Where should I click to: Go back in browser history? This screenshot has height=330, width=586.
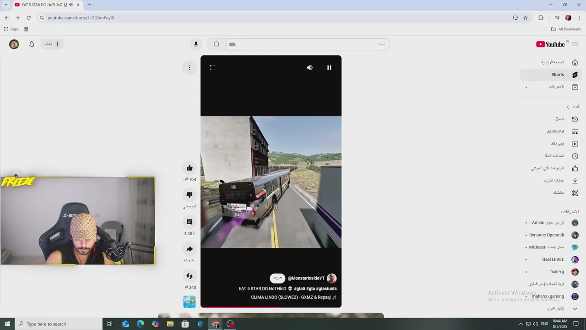click(x=6, y=18)
